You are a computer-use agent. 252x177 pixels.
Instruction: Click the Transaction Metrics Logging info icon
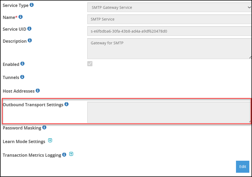click(64, 155)
